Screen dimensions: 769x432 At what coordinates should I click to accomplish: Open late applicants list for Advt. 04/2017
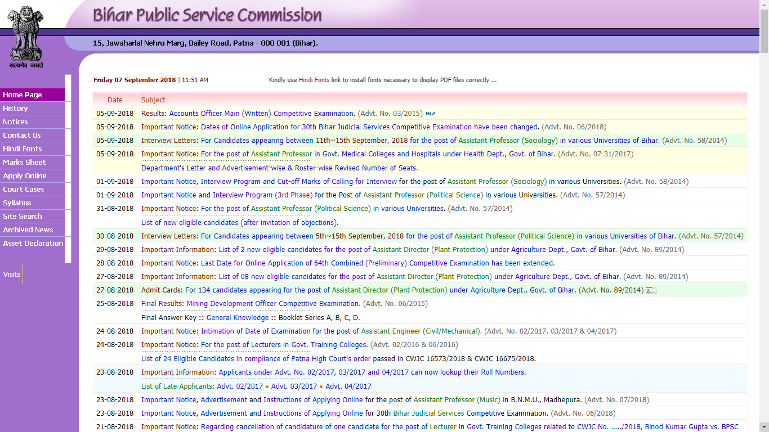coord(348,386)
